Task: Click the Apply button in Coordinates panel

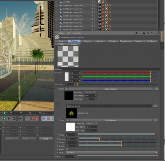Action: [x=46, y=138]
